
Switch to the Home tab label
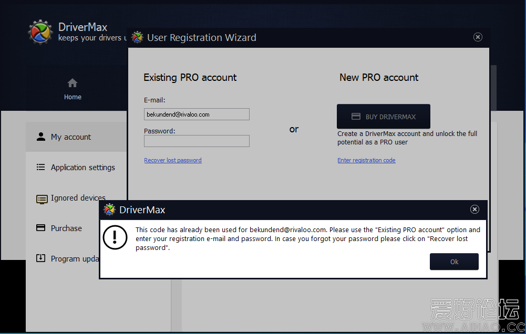tap(73, 97)
